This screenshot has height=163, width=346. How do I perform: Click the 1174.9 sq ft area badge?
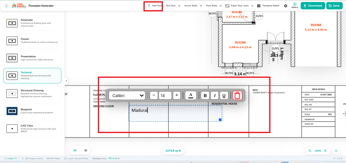click(173, 151)
